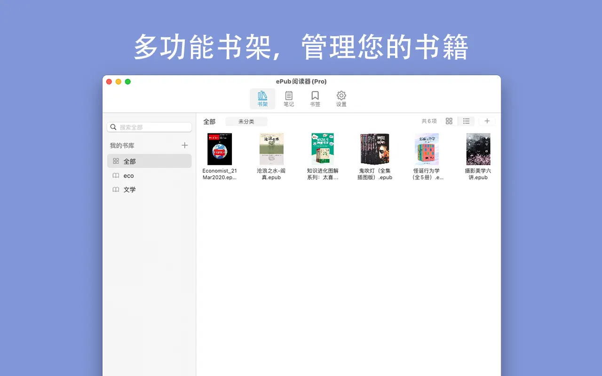Switch to list view layout
The width and height of the screenshot is (602, 376).
point(466,121)
